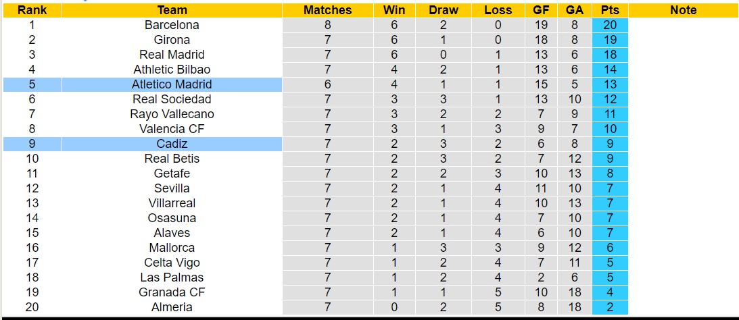Screen dimensions: 739x320
Task: Click Barcelona's 20 points cell
Action: [x=610, y=25]
